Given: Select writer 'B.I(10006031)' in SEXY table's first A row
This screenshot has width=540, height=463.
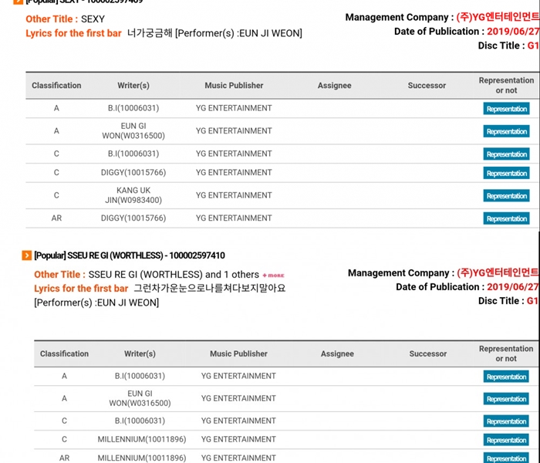Looking at the screenshot, I should (x=133, y=108).
